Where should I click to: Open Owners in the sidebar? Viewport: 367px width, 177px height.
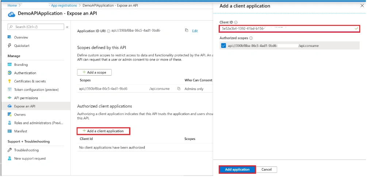(20, 114)
